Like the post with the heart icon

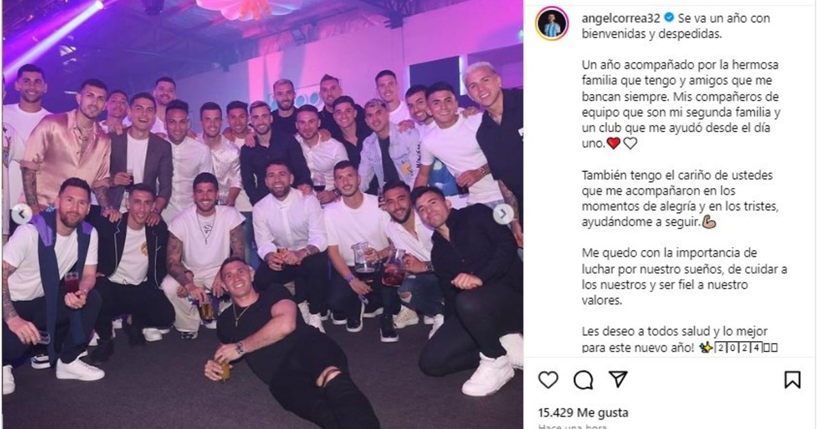[x=548, y=379]
